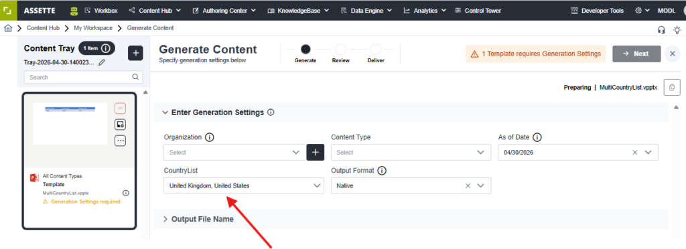The height and width of the screenshot is (249, 686).
Task: Open the robot assistant icon in navbar
Action: coord(74,11)
